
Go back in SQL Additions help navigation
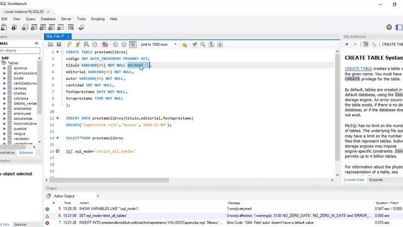tap(347, 44)
